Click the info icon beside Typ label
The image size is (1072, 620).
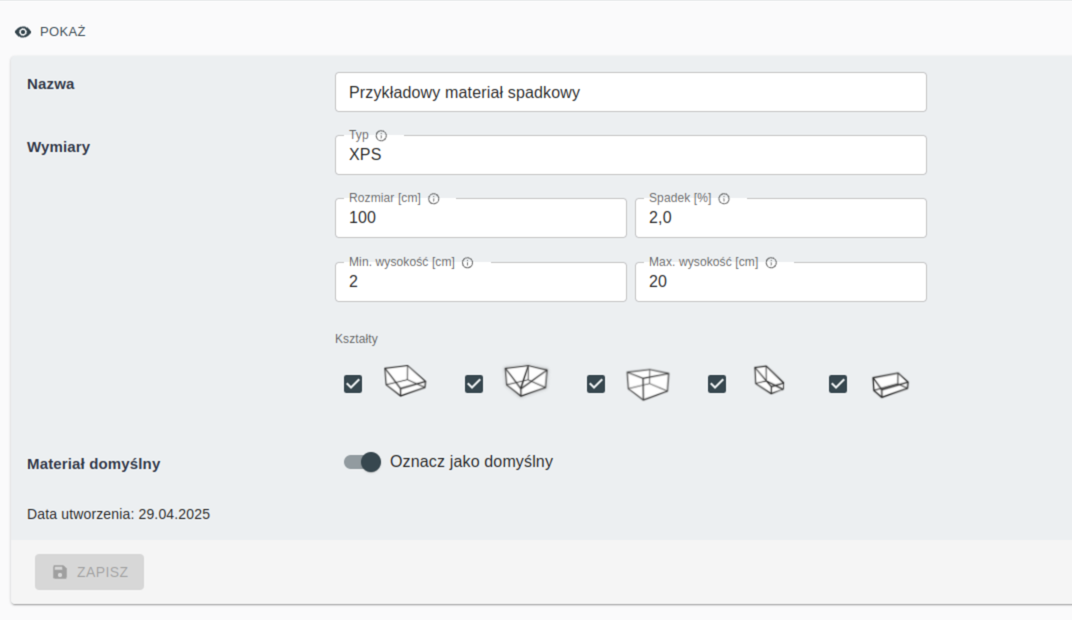tap(381, 135)
